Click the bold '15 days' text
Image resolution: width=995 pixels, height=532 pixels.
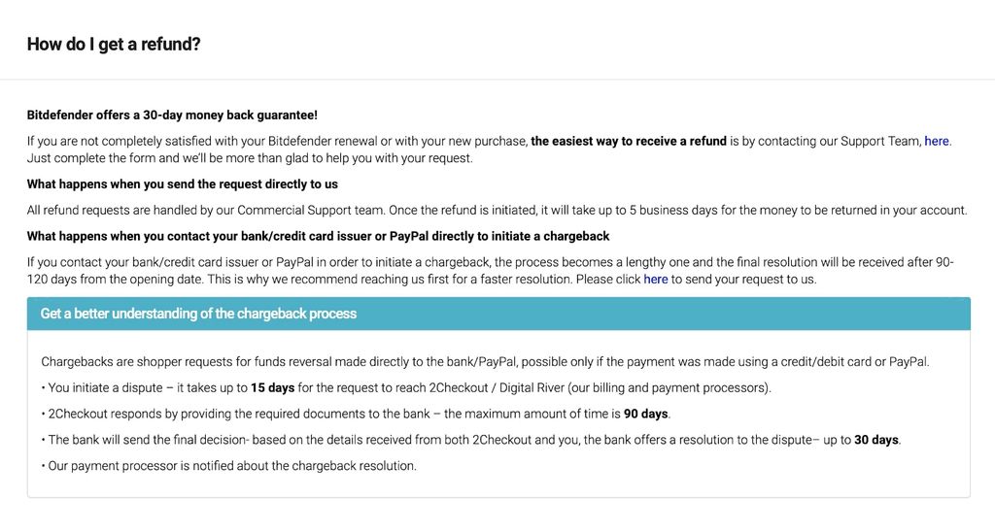tap(272, 387)
